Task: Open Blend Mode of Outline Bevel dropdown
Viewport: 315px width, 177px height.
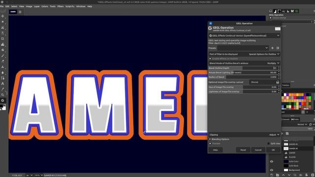Action: [244, 63]
